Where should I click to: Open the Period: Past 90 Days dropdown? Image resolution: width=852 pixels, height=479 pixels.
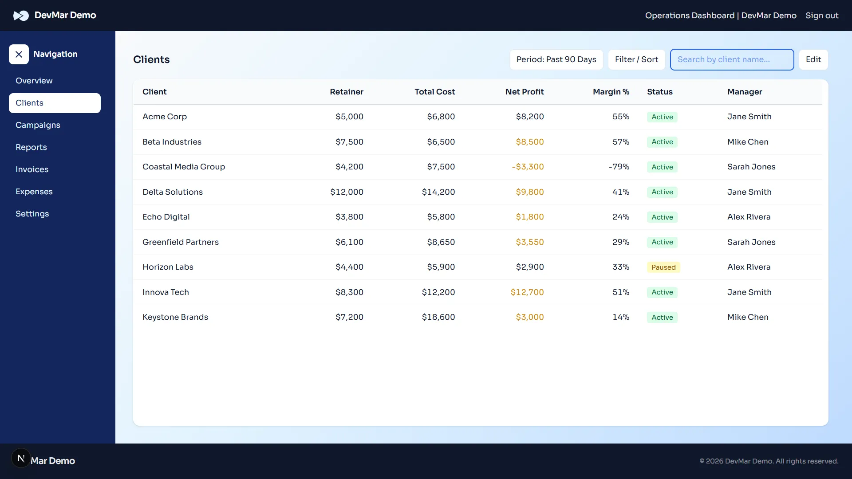click(556, 59)
